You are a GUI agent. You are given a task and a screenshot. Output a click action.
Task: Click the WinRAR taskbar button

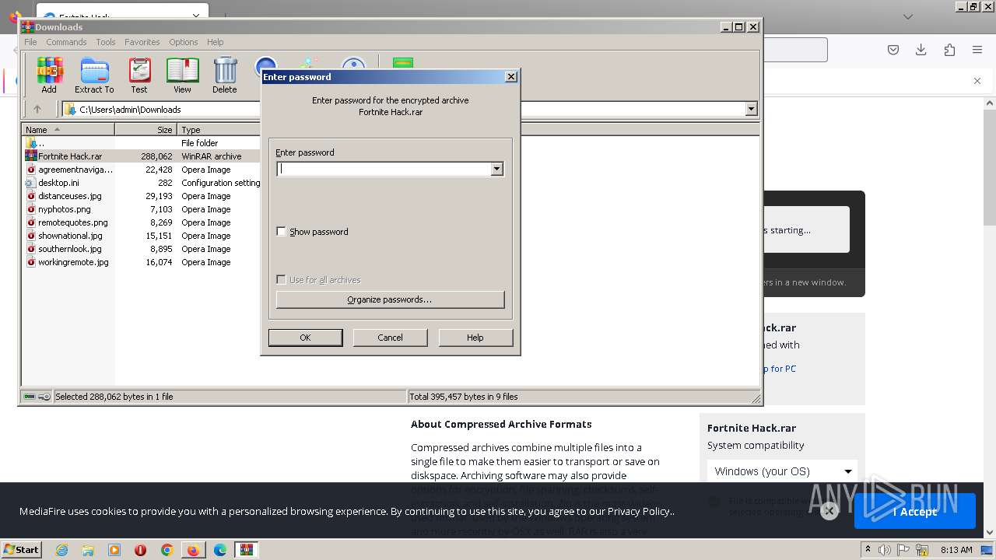coord(247,550)
